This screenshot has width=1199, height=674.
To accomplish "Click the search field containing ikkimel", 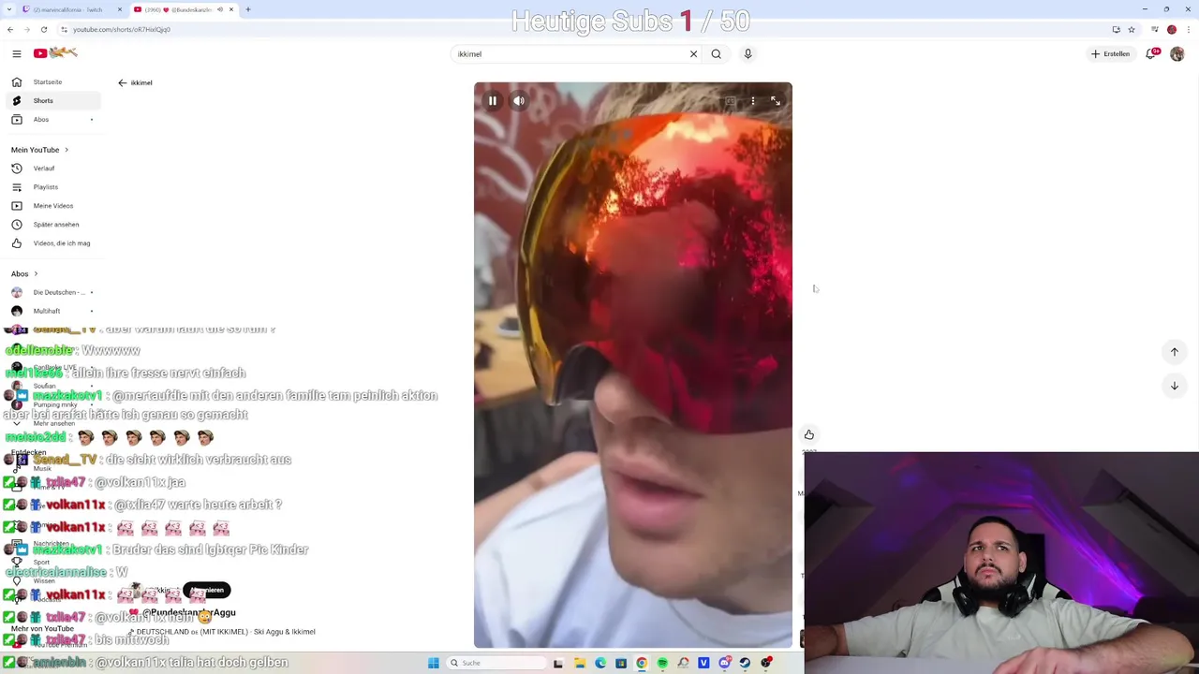I will tap(570, 54).
